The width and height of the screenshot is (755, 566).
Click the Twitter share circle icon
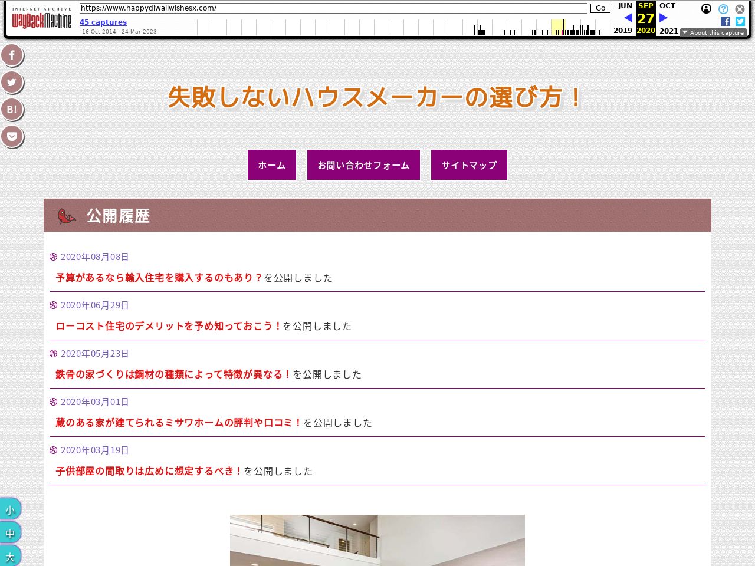tap(12, 82)
